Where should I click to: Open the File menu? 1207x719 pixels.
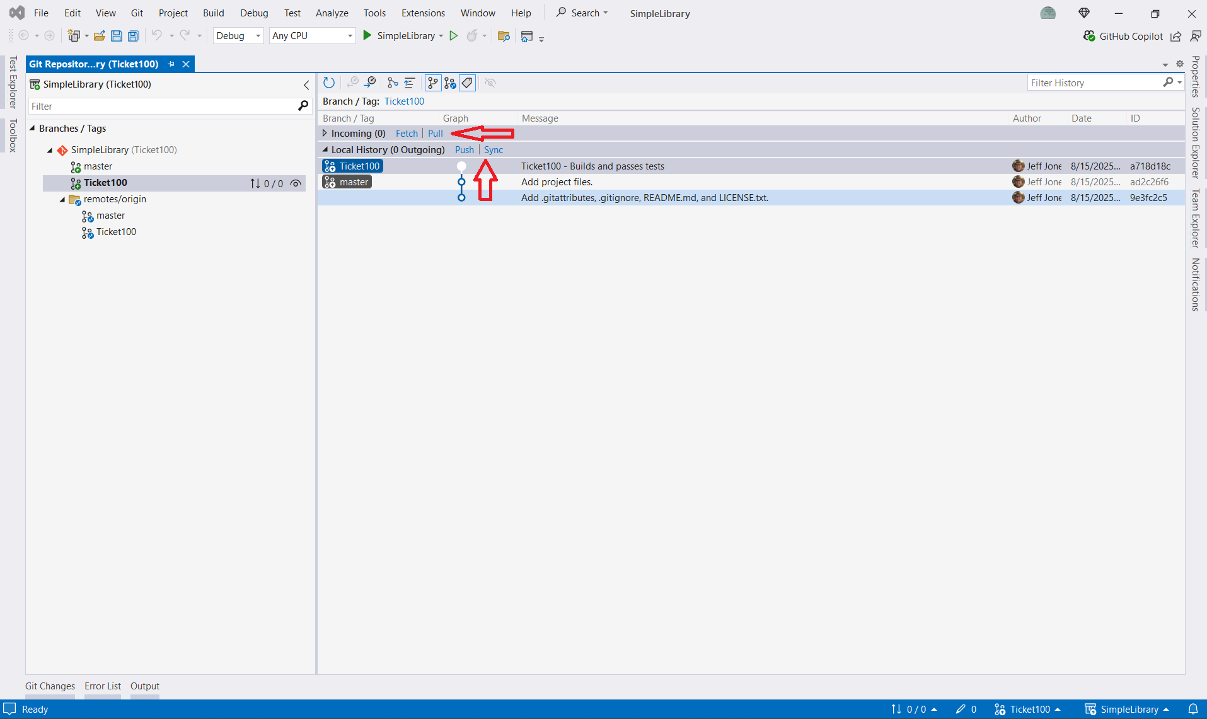click(x=41, y=13)
